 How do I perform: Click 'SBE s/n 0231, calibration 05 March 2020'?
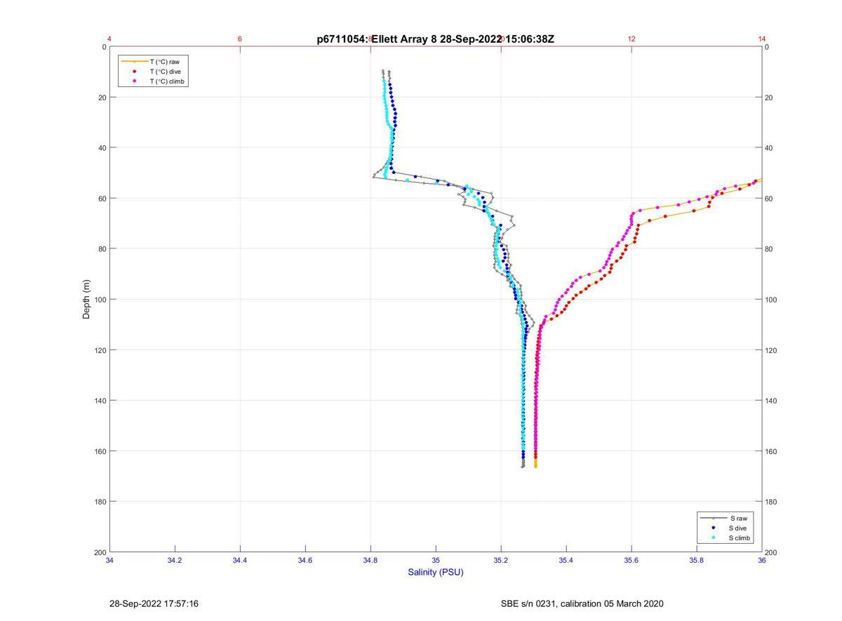582,603
